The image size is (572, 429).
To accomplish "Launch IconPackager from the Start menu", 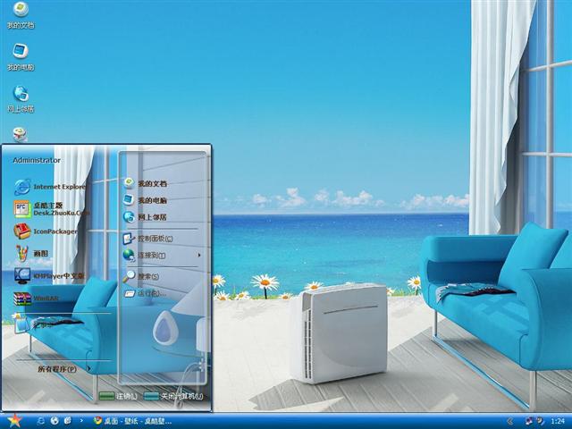I will 46,231.
